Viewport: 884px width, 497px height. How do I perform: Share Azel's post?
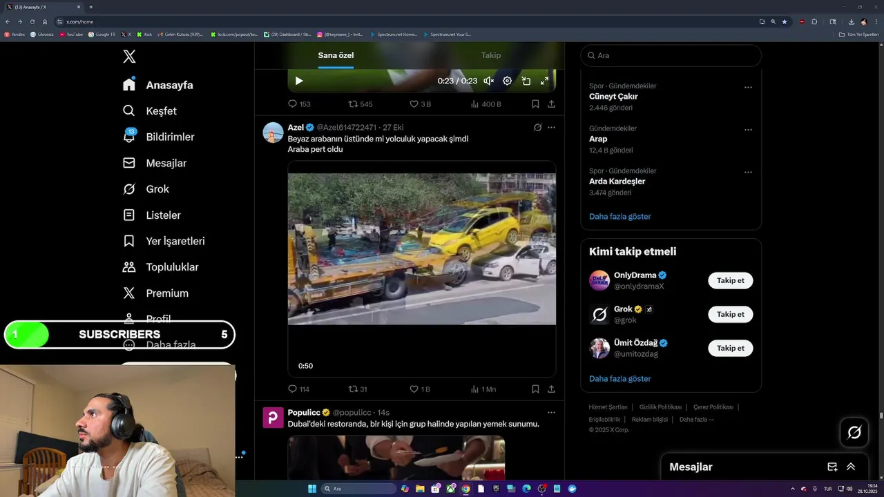coord(551,389)
